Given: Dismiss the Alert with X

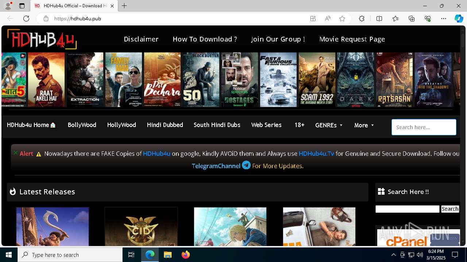Looking at the screenshot, I should [x=15, y=153].
